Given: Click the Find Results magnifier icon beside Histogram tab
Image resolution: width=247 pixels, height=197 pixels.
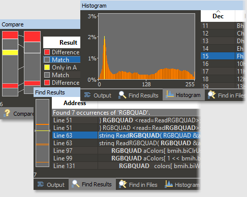Looking at the screenshot, I should click(122, 95).
